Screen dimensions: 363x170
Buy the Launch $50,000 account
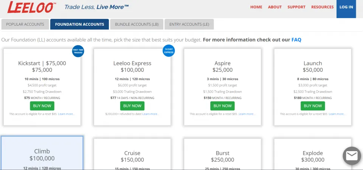point(313,106)
